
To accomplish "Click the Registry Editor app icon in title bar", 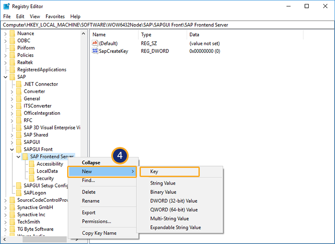I will [x=7, y=6].
